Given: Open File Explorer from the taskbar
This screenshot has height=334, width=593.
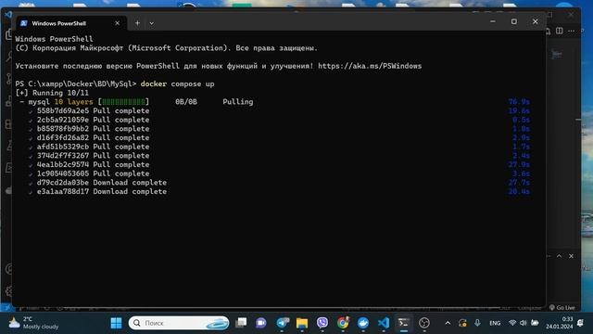Looking at the screenshot, I should tap(302, 323).
